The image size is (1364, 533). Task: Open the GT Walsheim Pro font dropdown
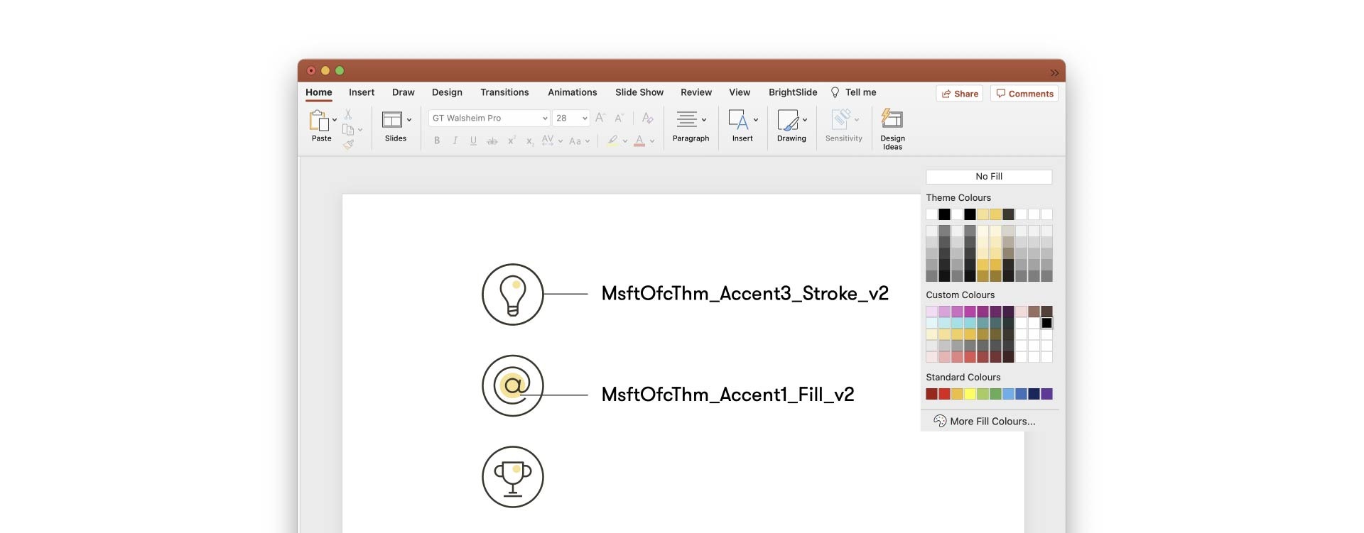[x=545, y=119]
